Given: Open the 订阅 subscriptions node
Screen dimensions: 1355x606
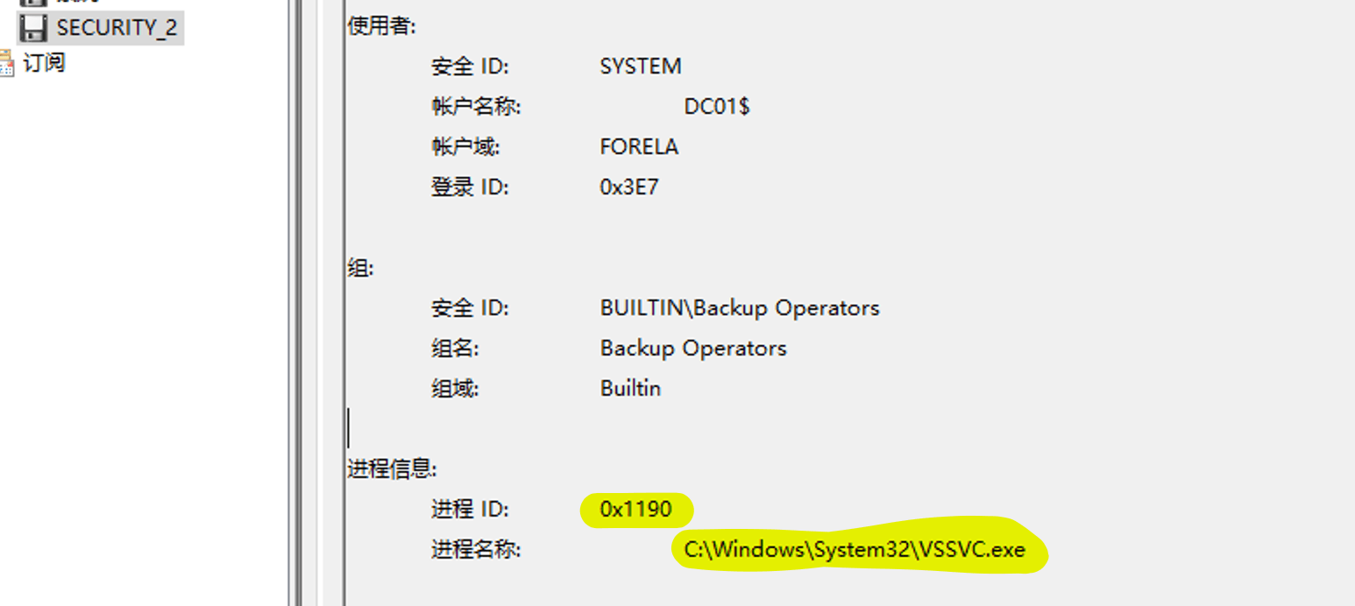Looking at the screenshot, I should pos(44,63).
